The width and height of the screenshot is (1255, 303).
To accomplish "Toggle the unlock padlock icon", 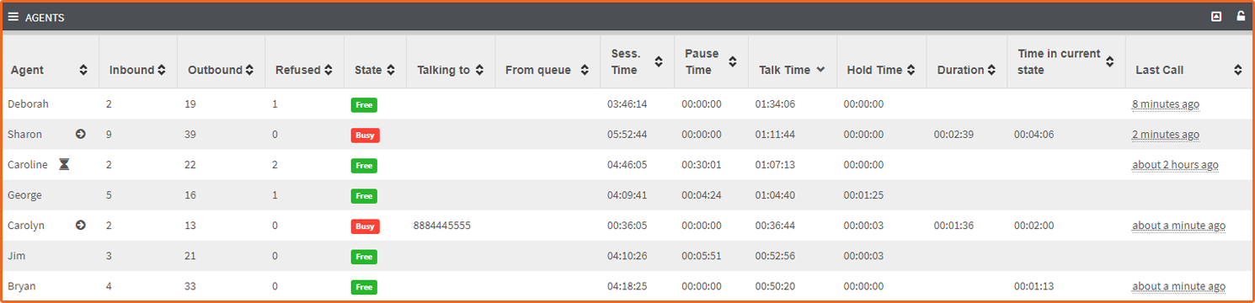I will click(x=1241, y=17).
